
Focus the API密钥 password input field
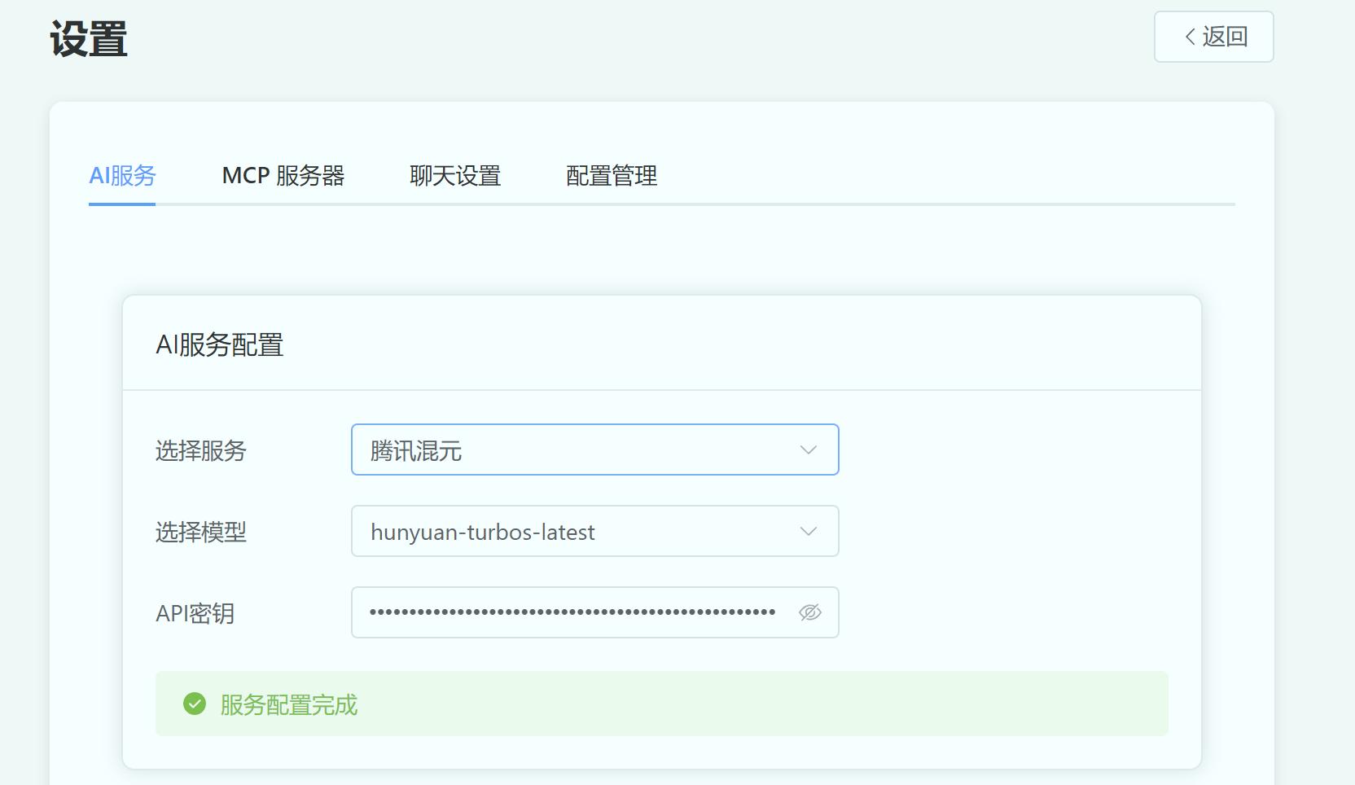[x=572, y=612]
